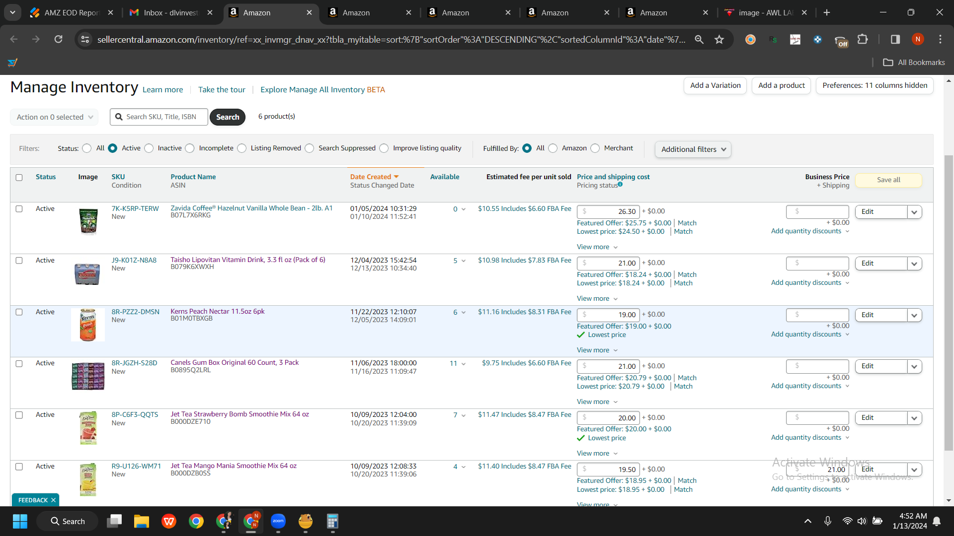Click the Search SKU, Title, ISBN field
Image resolution: width=954 pixels, height=536 pixels.
[159, 117]
